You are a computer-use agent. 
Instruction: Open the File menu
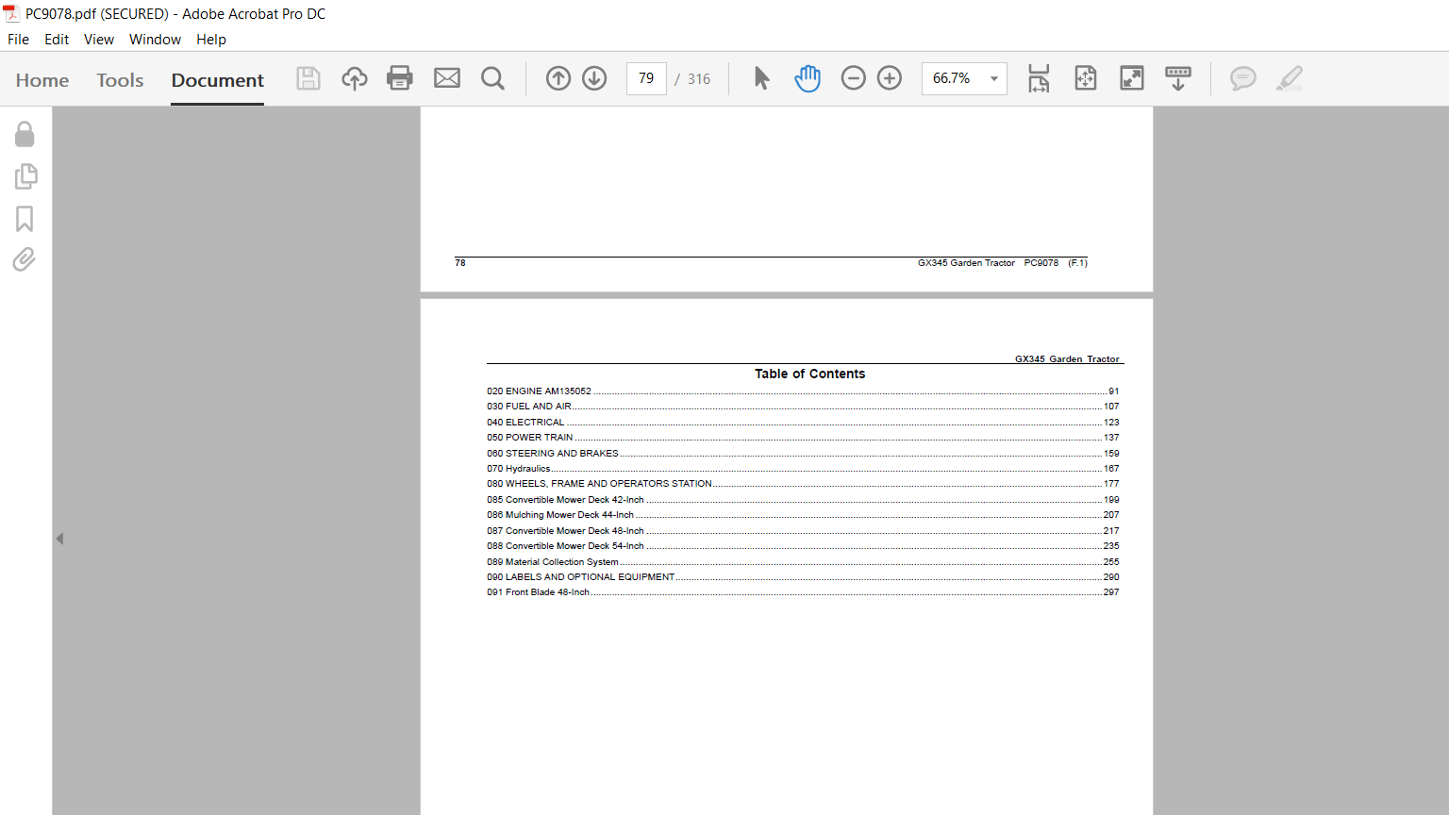pyautogui.click(x=18, y=40)
